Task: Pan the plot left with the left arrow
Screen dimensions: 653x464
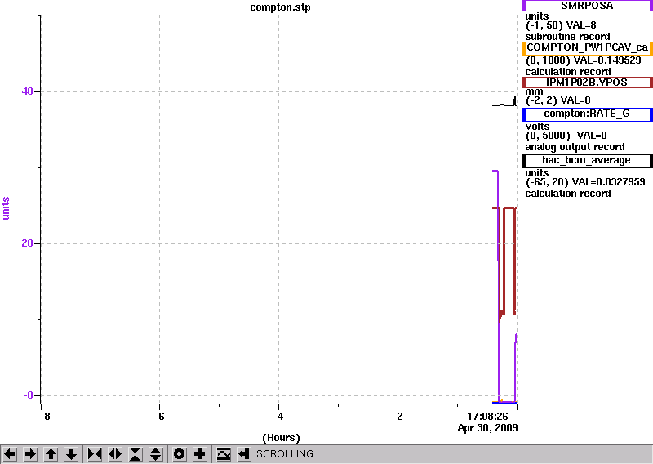Action: pyautogui.click(x=10, y=453)
